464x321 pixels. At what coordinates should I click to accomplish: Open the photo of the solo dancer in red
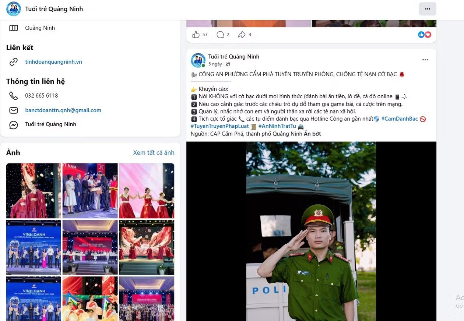(x=34, y=191)
